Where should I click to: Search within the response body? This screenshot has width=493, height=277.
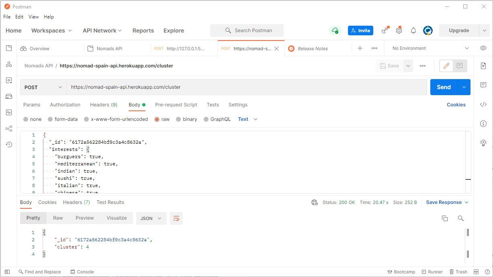[461, 218]
